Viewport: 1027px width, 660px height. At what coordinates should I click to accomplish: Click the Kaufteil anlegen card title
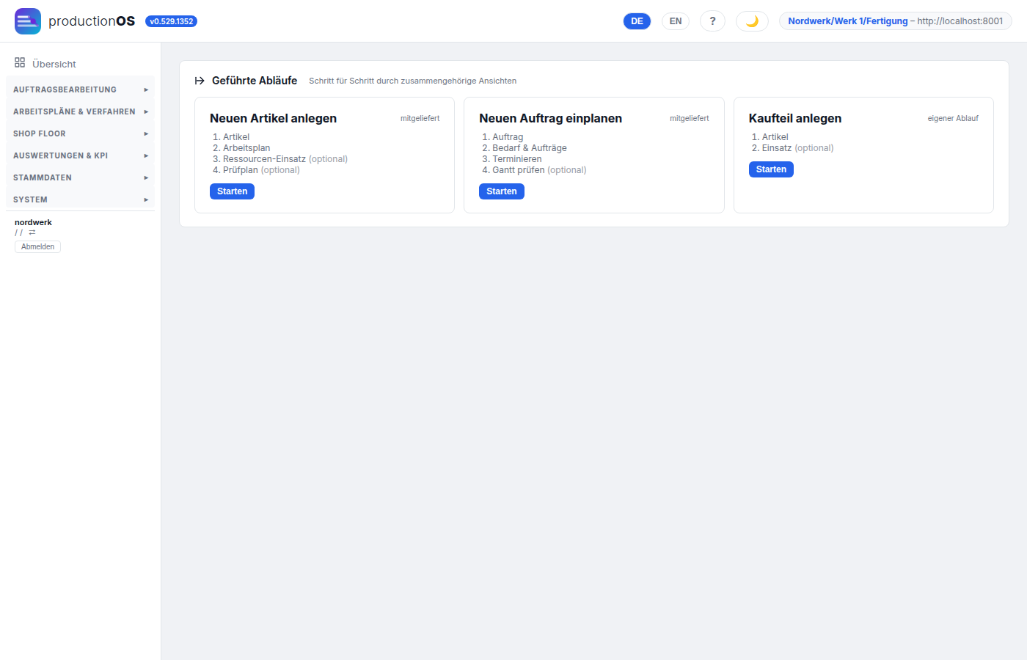click(795, 118)
